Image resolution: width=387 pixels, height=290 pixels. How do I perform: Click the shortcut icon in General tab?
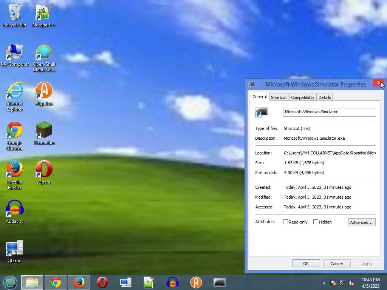(x=261, y=112)
